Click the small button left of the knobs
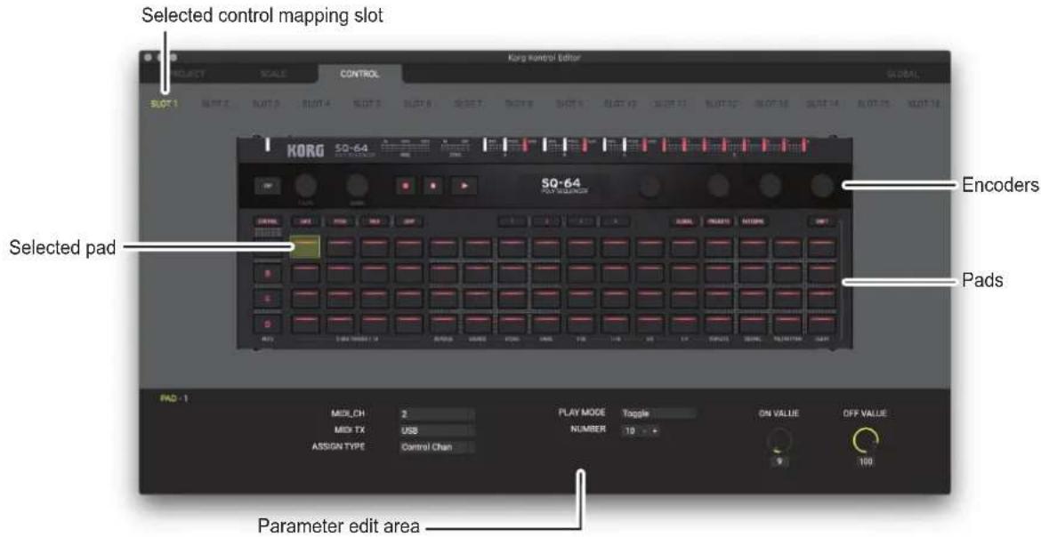This screenshot has height=537, width=1041. (268, 187)
